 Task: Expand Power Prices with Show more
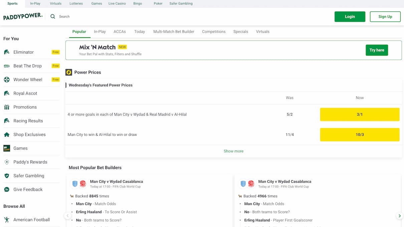[233, 151]
